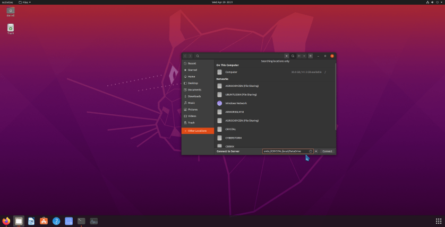Open the Files menu in top bar
Screen dimensions: 445x227
point(25,2)
